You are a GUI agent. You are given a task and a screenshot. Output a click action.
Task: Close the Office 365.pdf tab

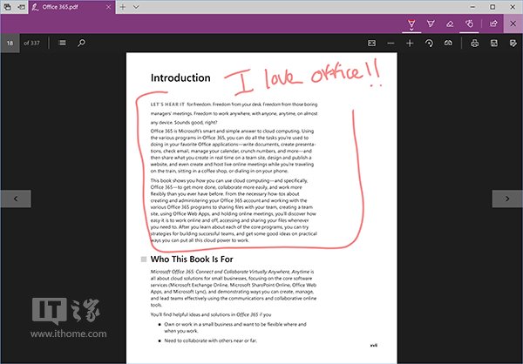108,7
